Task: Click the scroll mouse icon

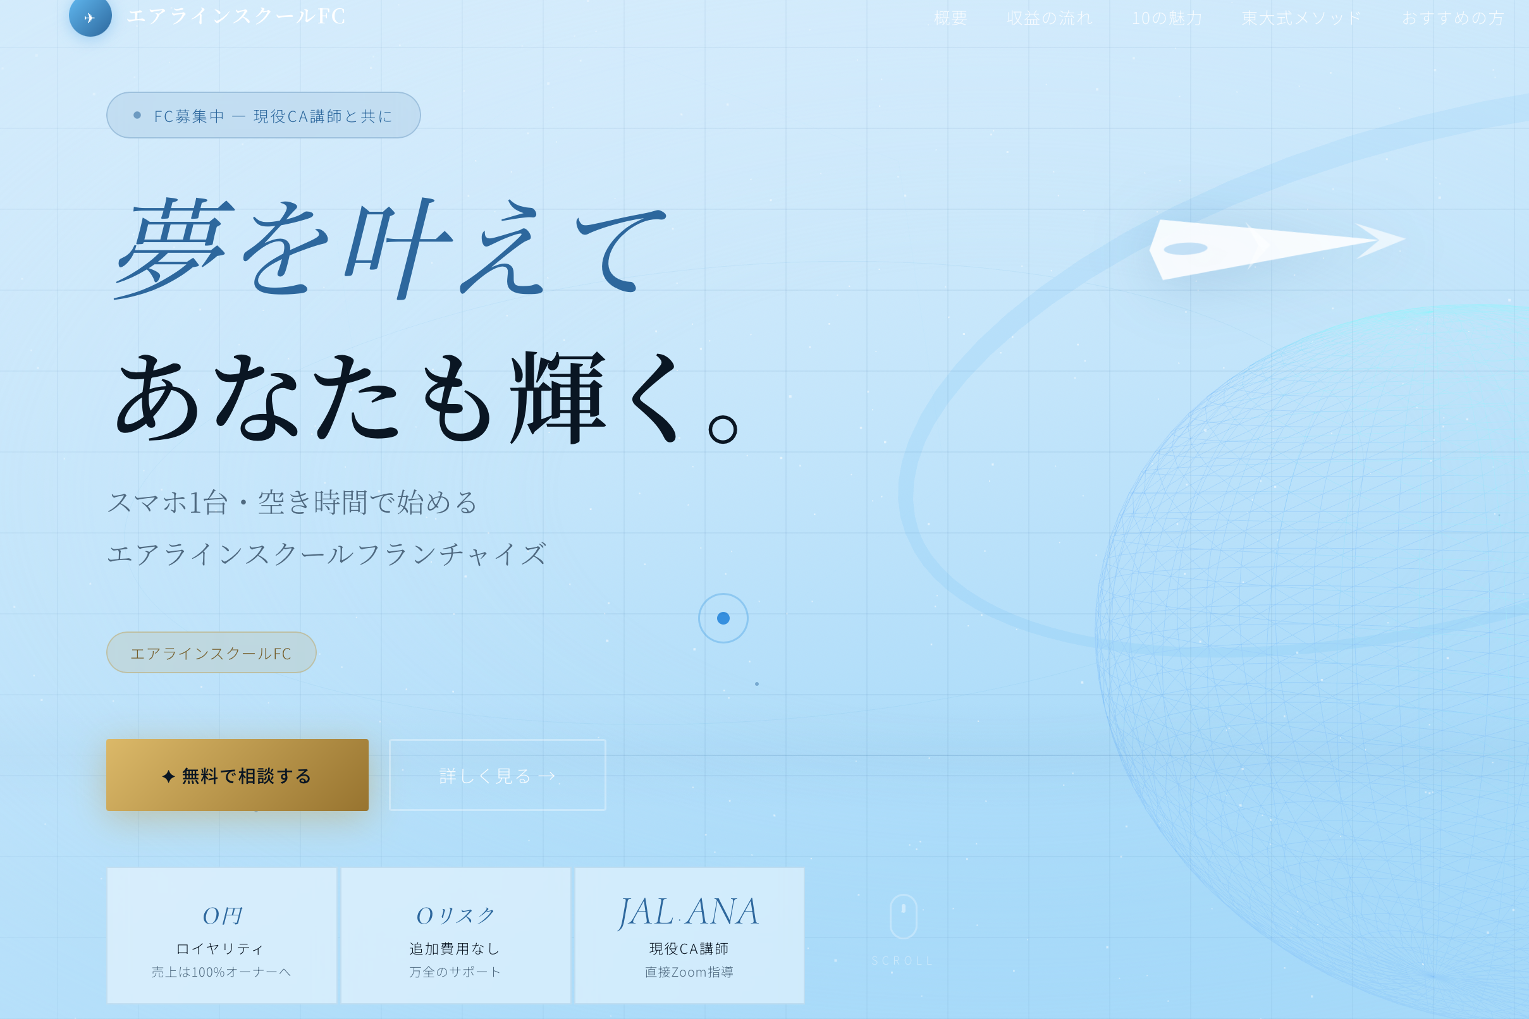Action: coord(904,917)
